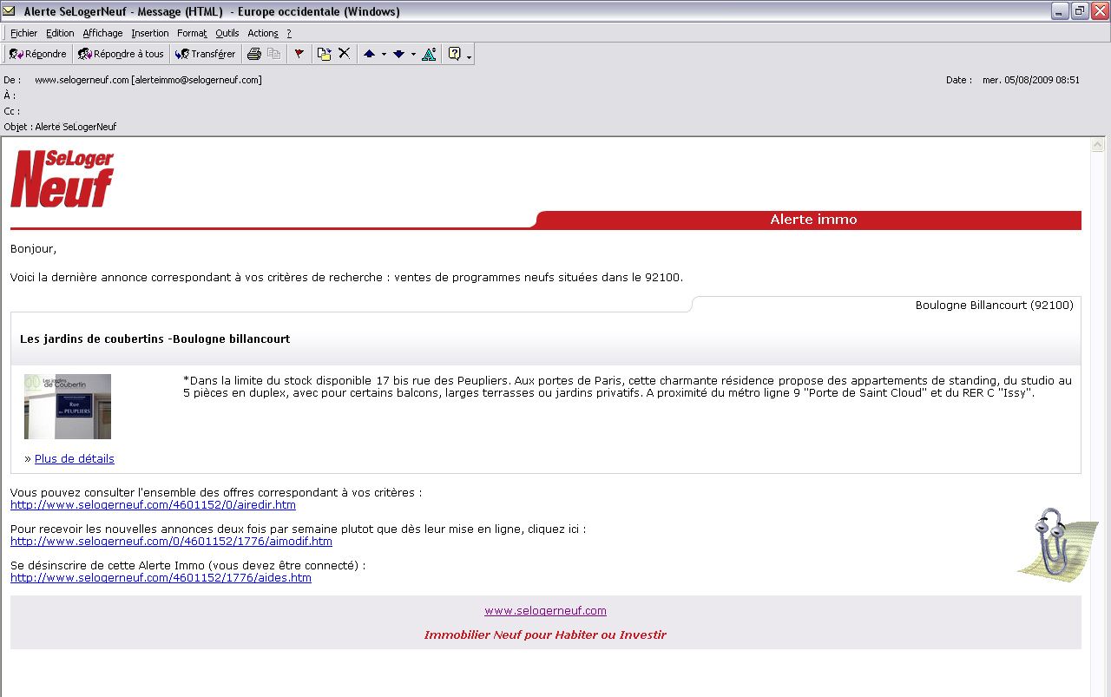Screen dimensions: 1111x697
Task: Click the Répondre reply button
Action: click(37, 54)
